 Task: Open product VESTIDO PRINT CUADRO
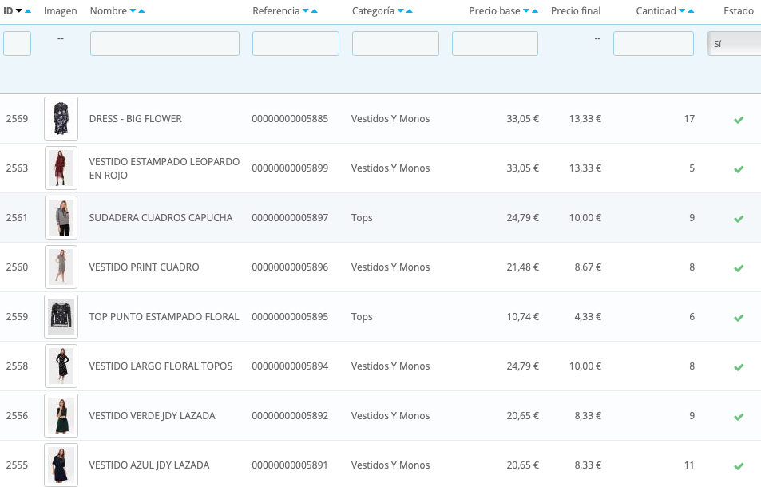point(145,267)
